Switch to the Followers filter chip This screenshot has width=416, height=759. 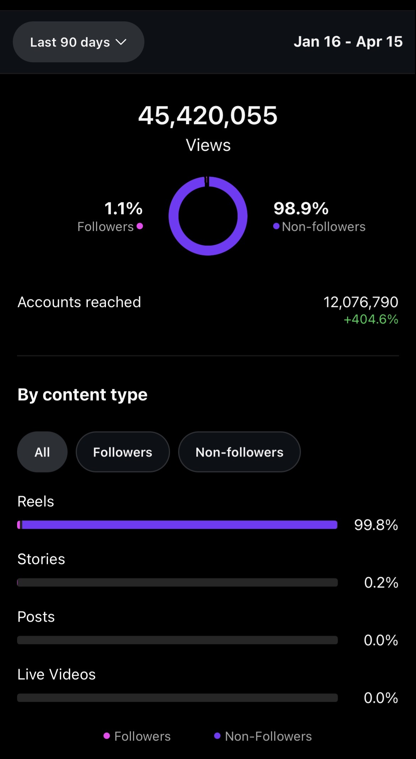tap(123, 452)
